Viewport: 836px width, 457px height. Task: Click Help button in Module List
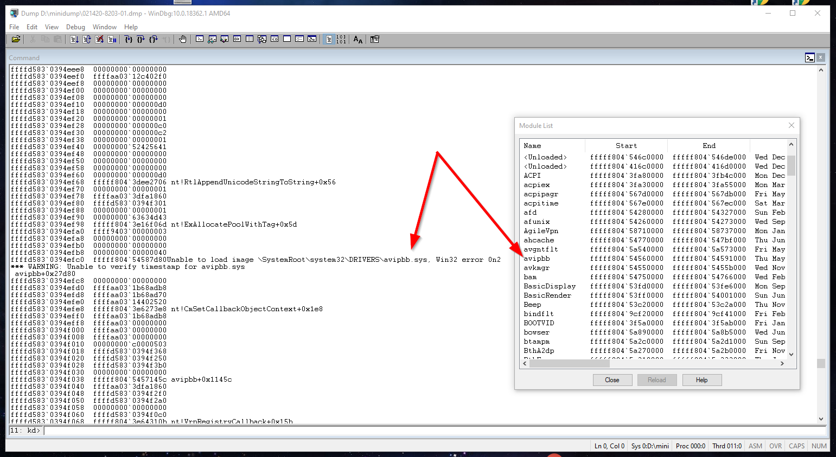coord(702,380)
